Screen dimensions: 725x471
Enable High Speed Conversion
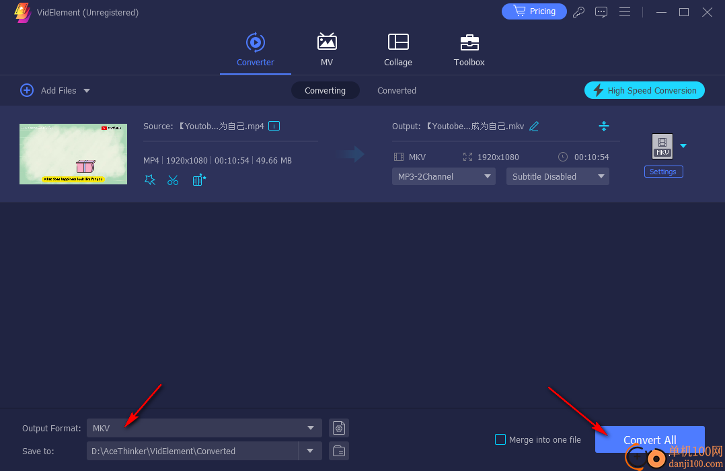tap(644, 90)
